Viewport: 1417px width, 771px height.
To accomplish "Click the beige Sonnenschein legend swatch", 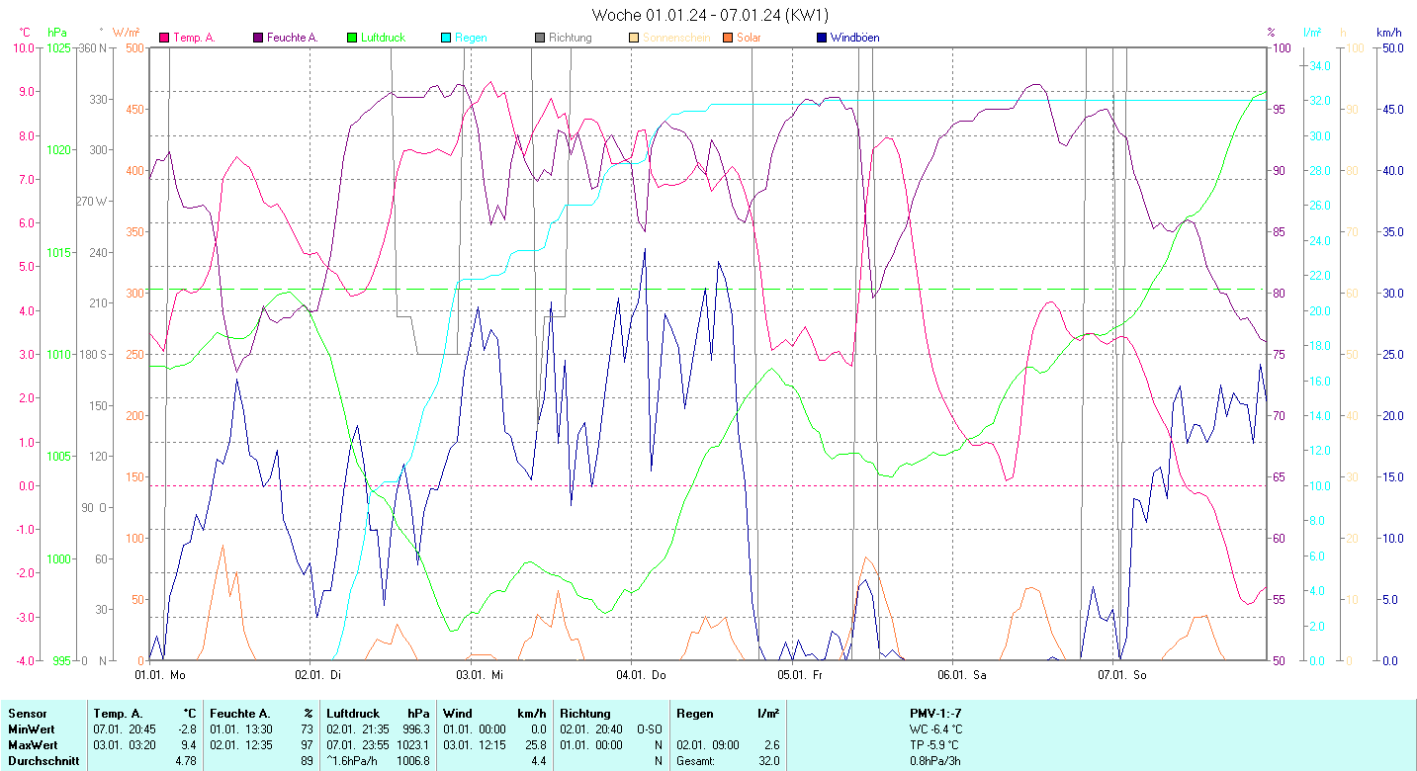I will coord(634,38).
